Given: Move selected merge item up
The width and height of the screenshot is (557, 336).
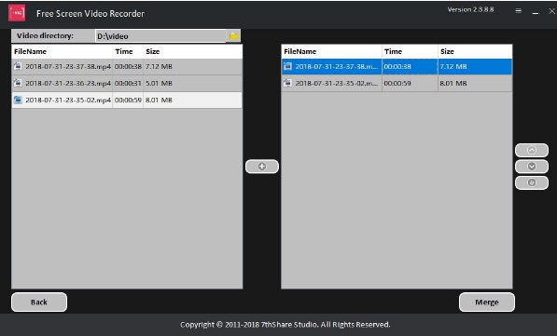Looking at the screenshot, I should [532, 150].
